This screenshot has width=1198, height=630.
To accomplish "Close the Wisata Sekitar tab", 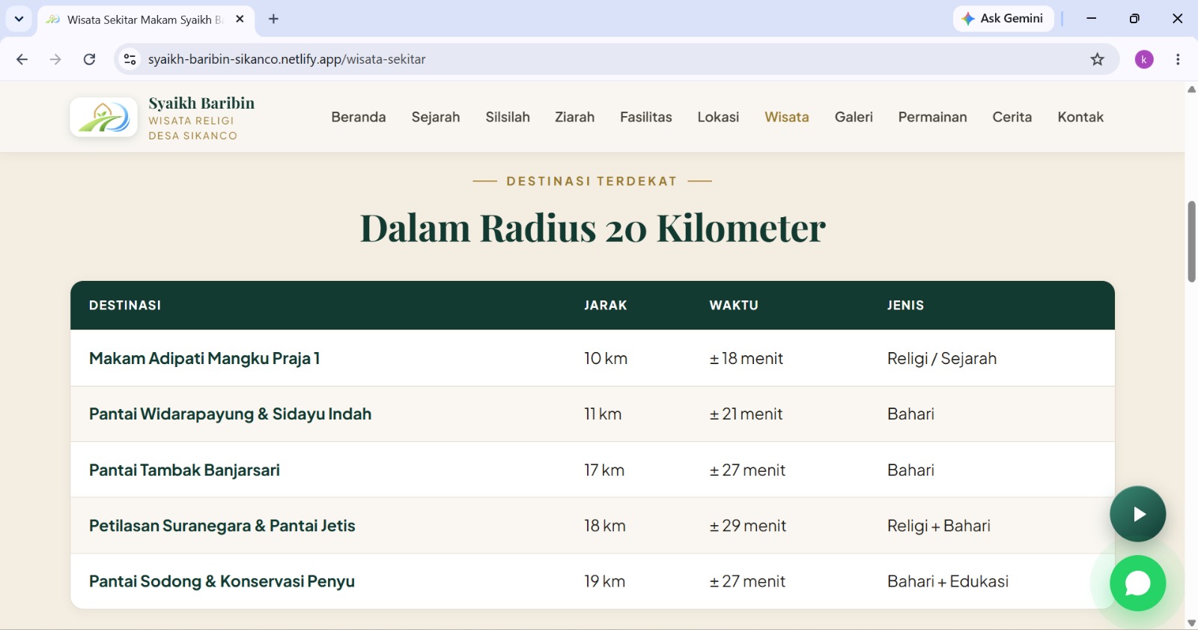I will [x=240, y=19].
